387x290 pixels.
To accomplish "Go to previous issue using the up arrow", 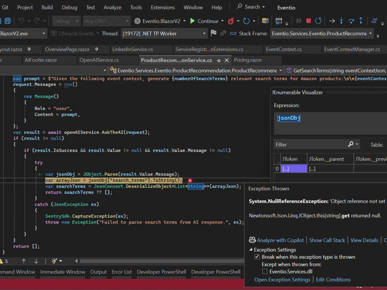I will [24, 261].
